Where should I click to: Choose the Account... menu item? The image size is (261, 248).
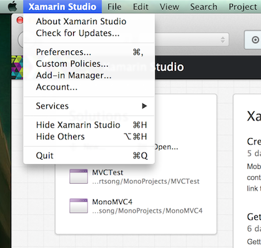(89, 87)
